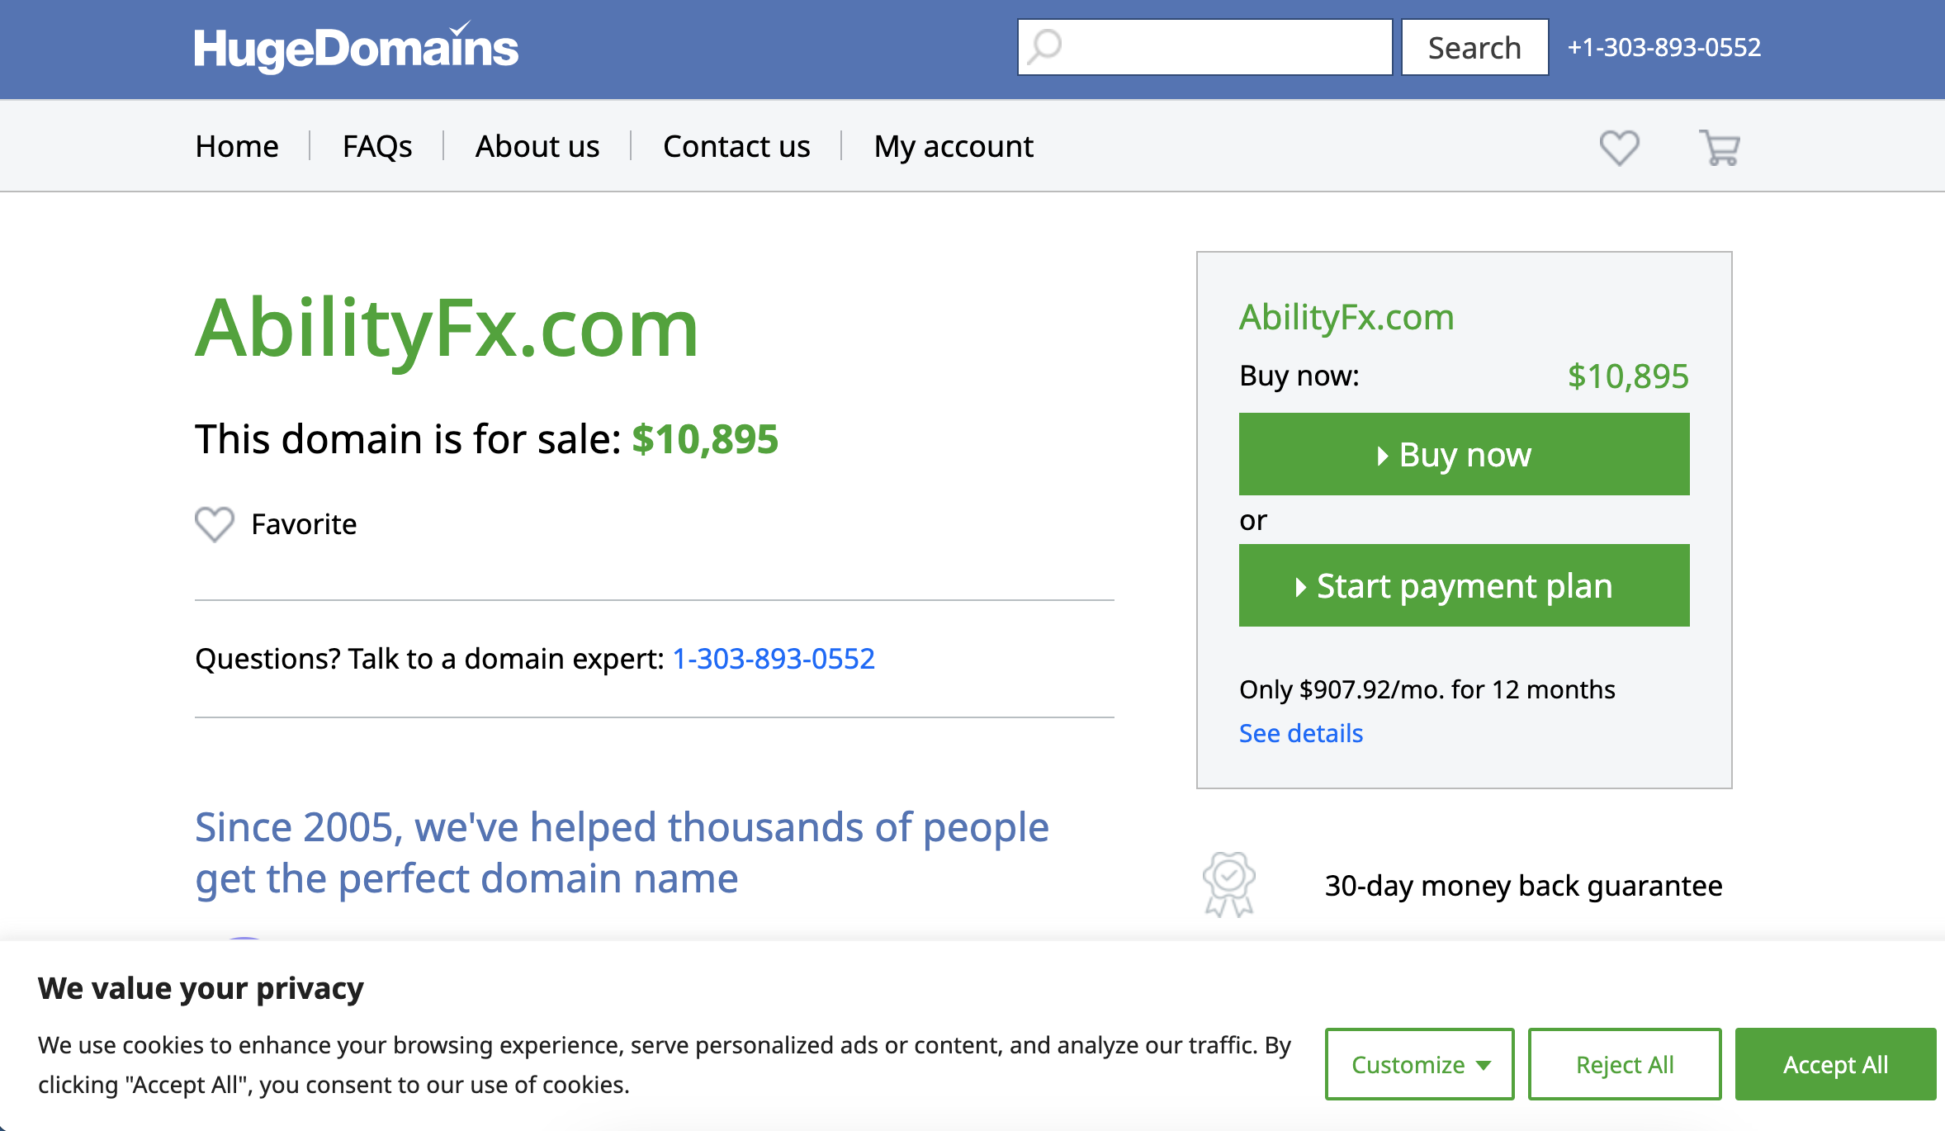Image resolution: width=1945 pixels, height=1131 pixels.
Task: Click the domain expert phone number link
Action: [774, 659]
